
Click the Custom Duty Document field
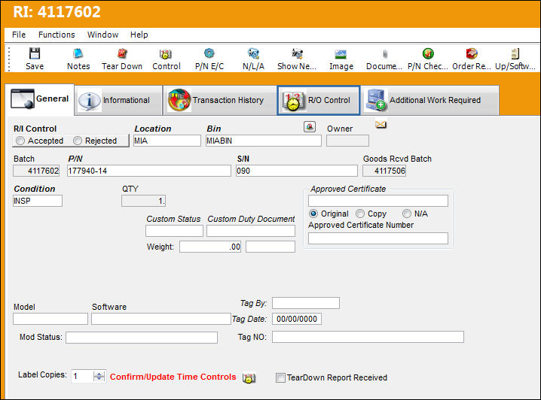[x=251, y=231]
